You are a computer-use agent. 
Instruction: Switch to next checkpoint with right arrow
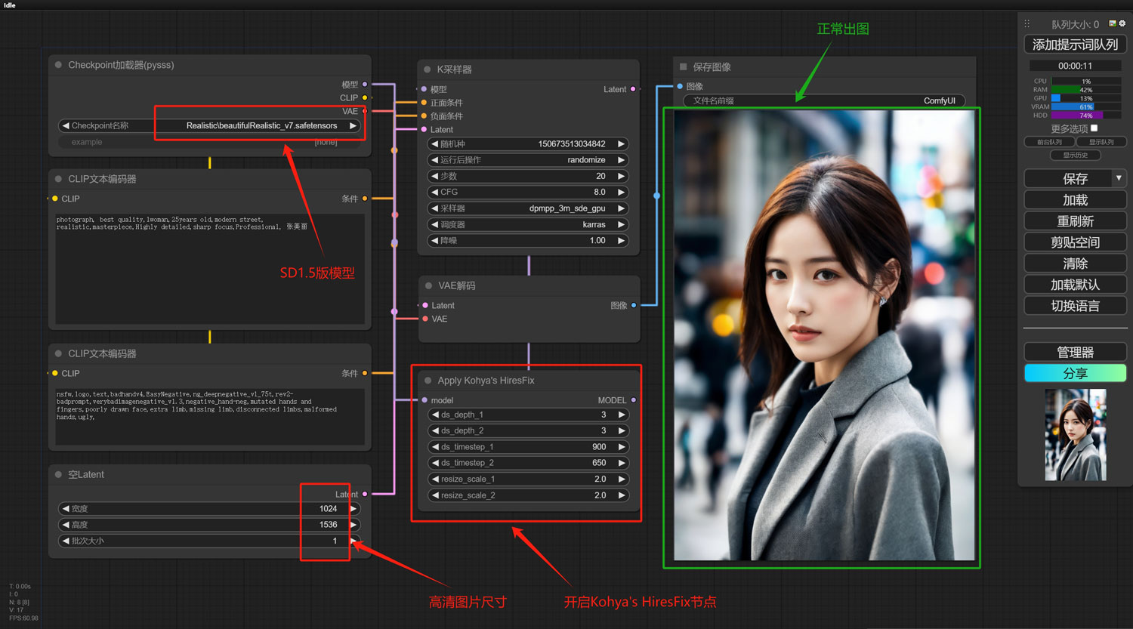353,125
